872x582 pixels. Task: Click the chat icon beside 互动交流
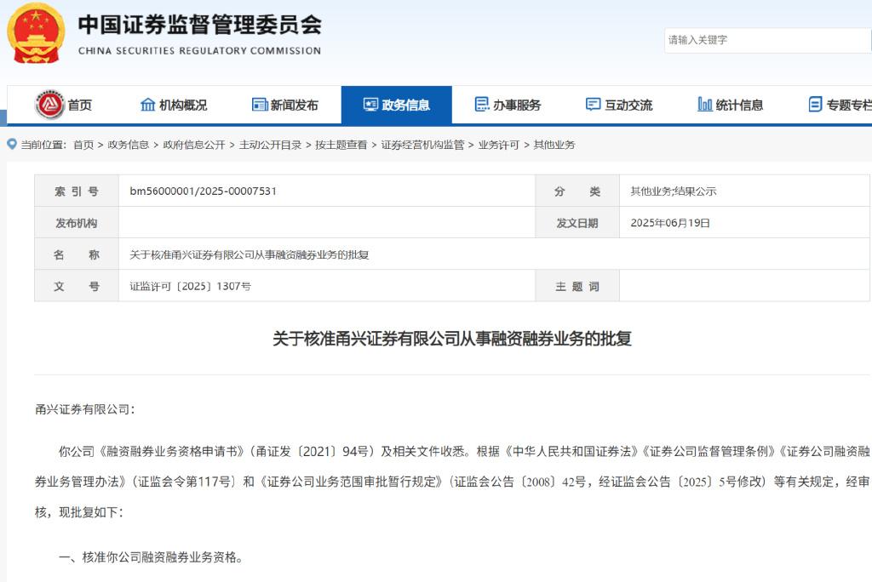[x=594, y=105]
